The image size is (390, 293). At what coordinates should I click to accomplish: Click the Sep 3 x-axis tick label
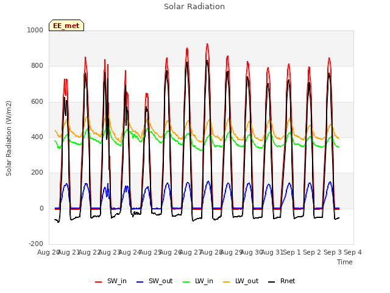click(x=333, y=252)
